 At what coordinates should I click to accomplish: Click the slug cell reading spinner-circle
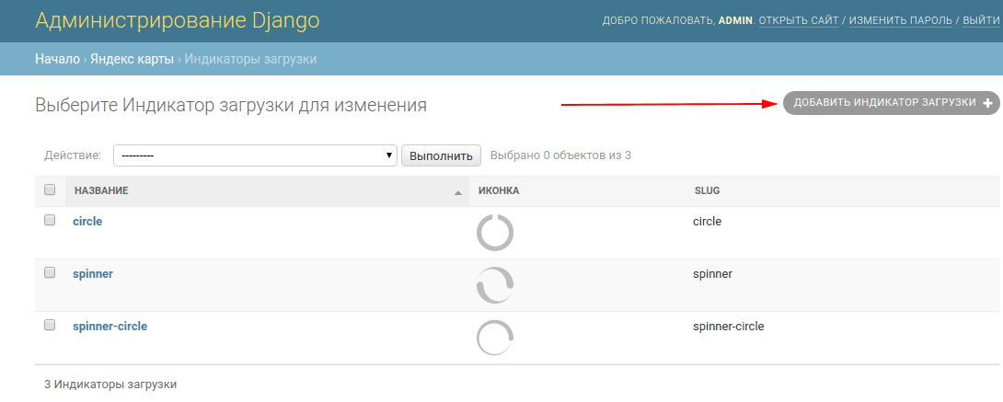click(729, 327)
